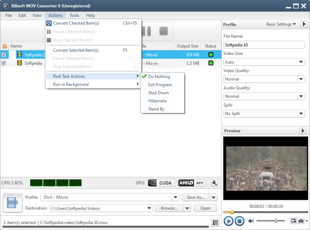Image resolution: width=310 pixels, height=230 pixels.
Task: Open the View menu
Action: tap(37, 15)
